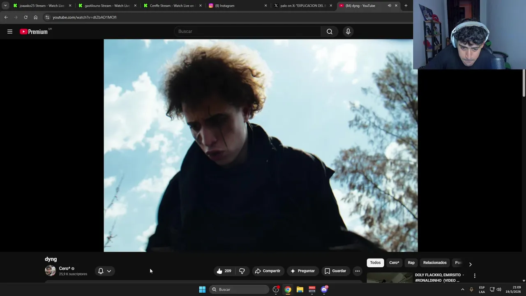Toggle notification bell for Cero*
526x296 pixels.
coord(101,271)
